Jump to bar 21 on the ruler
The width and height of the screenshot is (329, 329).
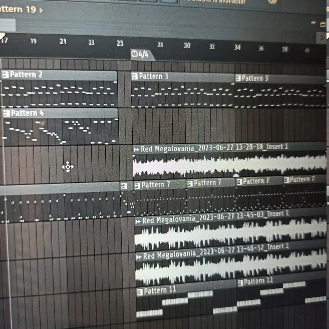coord(63,42)
